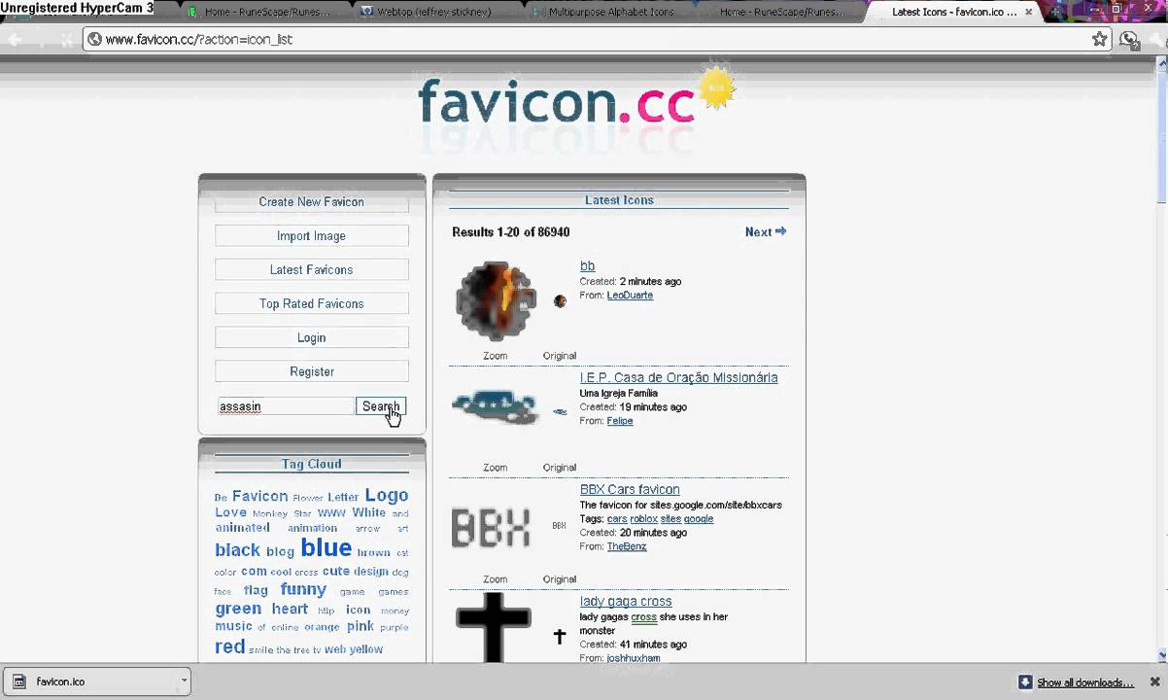Open the Next page of latest icons
Viewport: 1168px width, 700px height.
coord(765,231)
